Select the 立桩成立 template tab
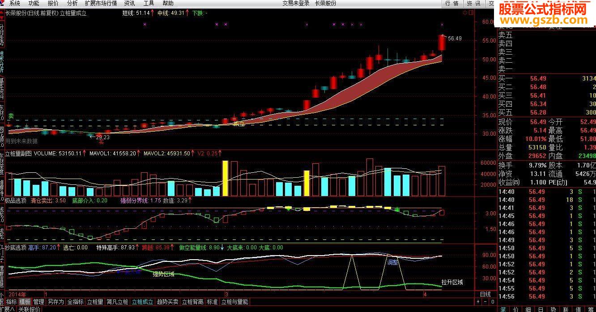 coord(143,302)
